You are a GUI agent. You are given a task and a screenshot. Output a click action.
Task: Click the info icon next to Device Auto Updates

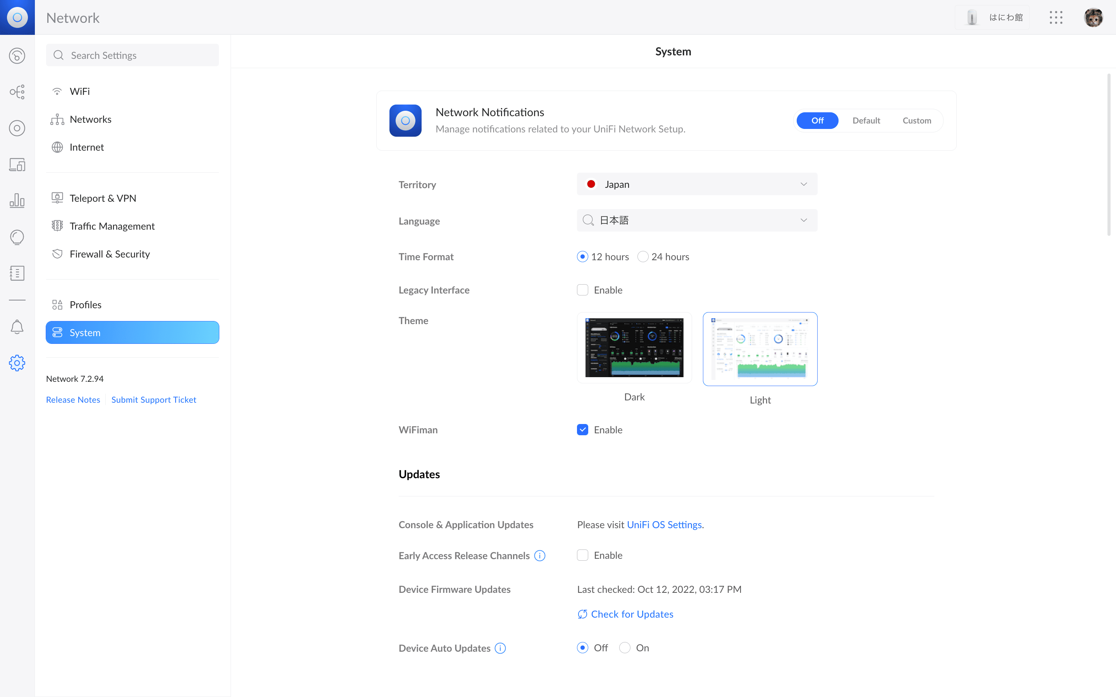pyautogui.click(x=500, y=648)
